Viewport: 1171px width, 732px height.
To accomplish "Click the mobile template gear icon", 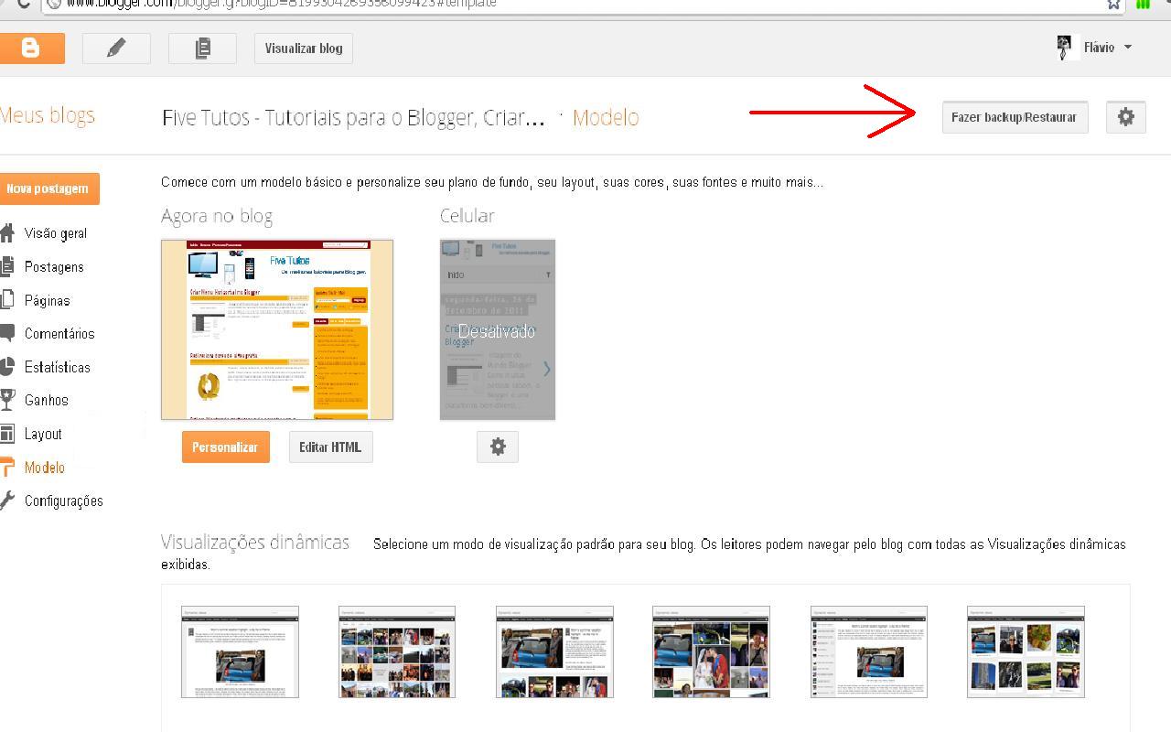I will pos(498,447).
